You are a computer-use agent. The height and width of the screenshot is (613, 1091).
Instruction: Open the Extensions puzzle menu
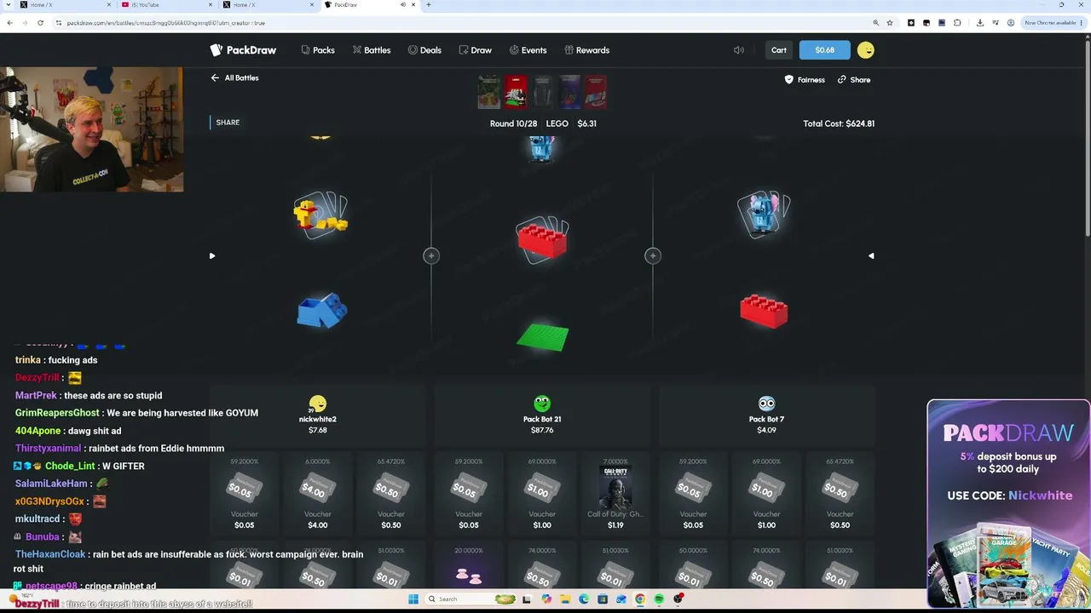pos(957,23)
